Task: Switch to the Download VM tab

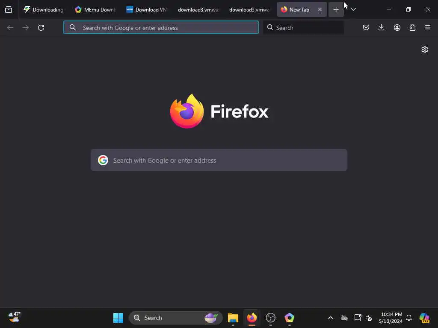Action: pyautogui.click(x=147, y=9)
